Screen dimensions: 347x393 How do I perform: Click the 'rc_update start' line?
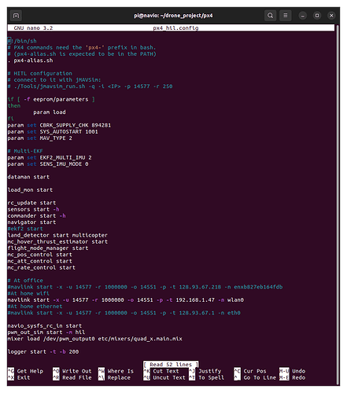coord(31,203)
